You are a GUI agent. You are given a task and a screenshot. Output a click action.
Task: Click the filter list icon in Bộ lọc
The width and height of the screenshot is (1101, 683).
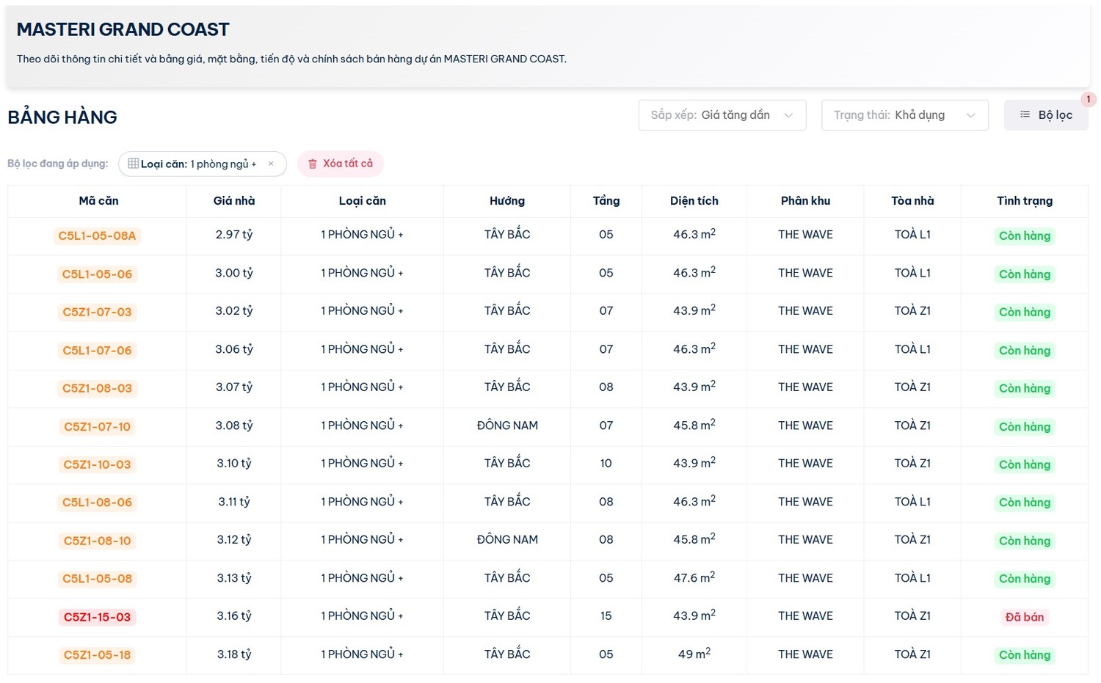tap(1025, 114)
